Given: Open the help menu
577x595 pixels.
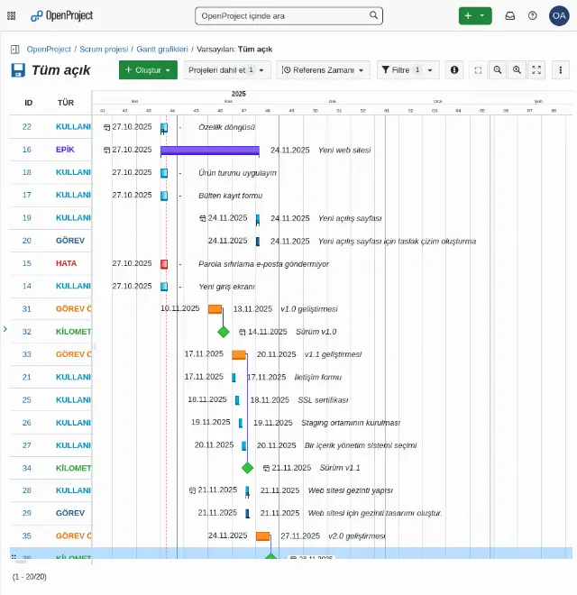Looking at the screenshot, I should tap(532, 15).
